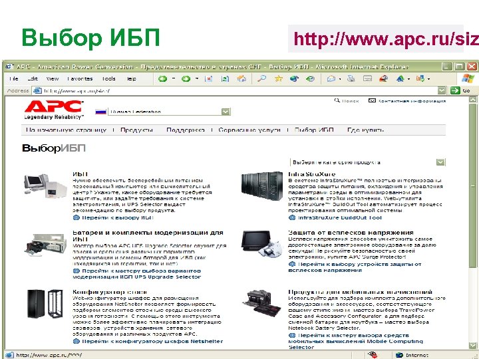Open the Продукты nav item

point(136,130)
